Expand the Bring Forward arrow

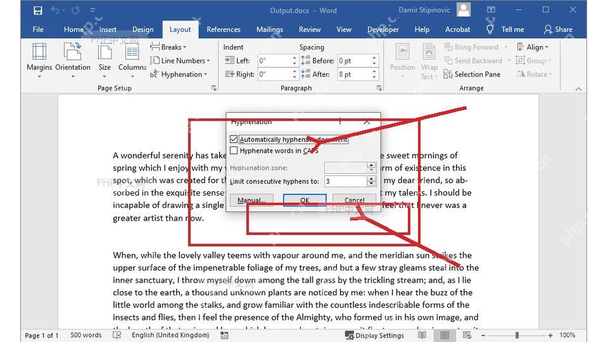click(505, 47)
